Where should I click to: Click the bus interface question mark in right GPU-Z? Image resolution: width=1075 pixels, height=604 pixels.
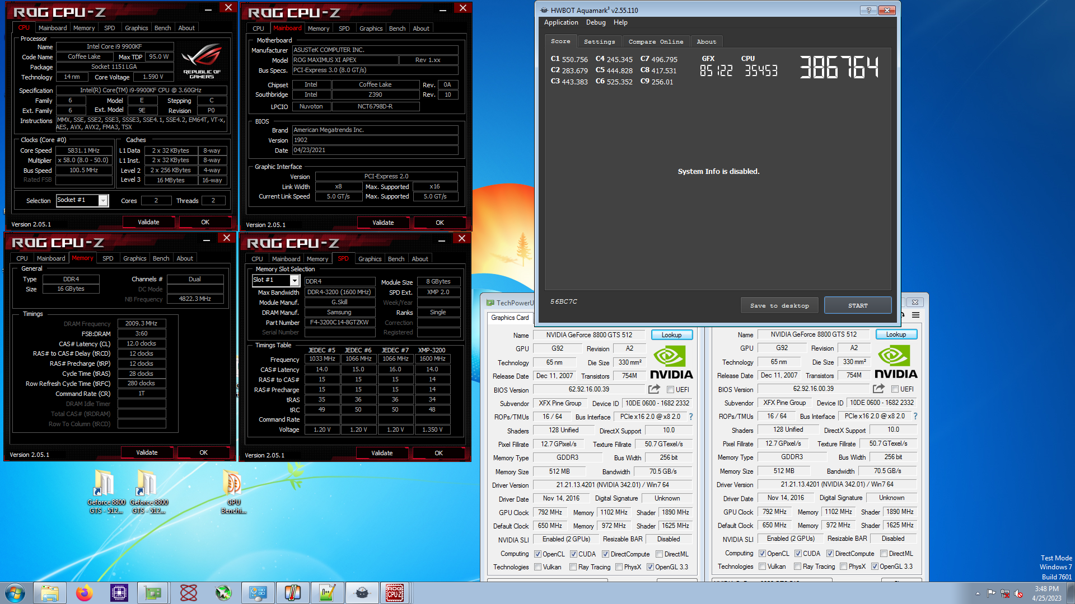pos(915,416)
